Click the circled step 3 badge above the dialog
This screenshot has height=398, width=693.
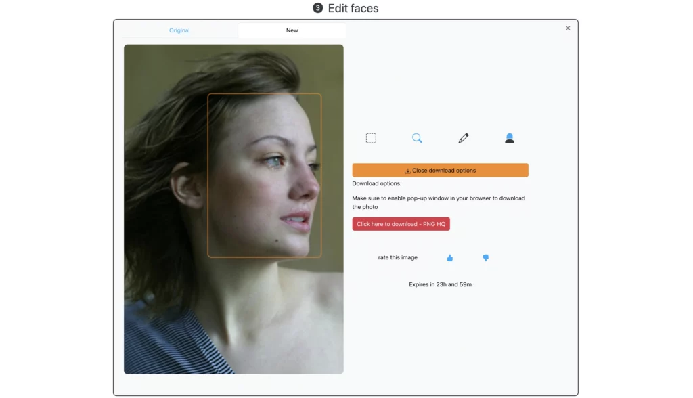(x=318, y=8)
